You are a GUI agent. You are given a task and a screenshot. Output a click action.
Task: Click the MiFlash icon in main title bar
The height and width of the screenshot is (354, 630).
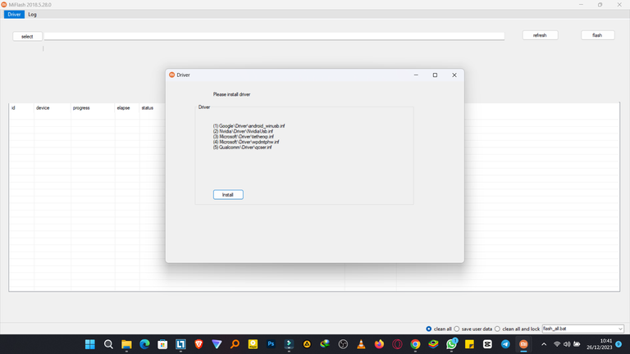pos(4,5)
